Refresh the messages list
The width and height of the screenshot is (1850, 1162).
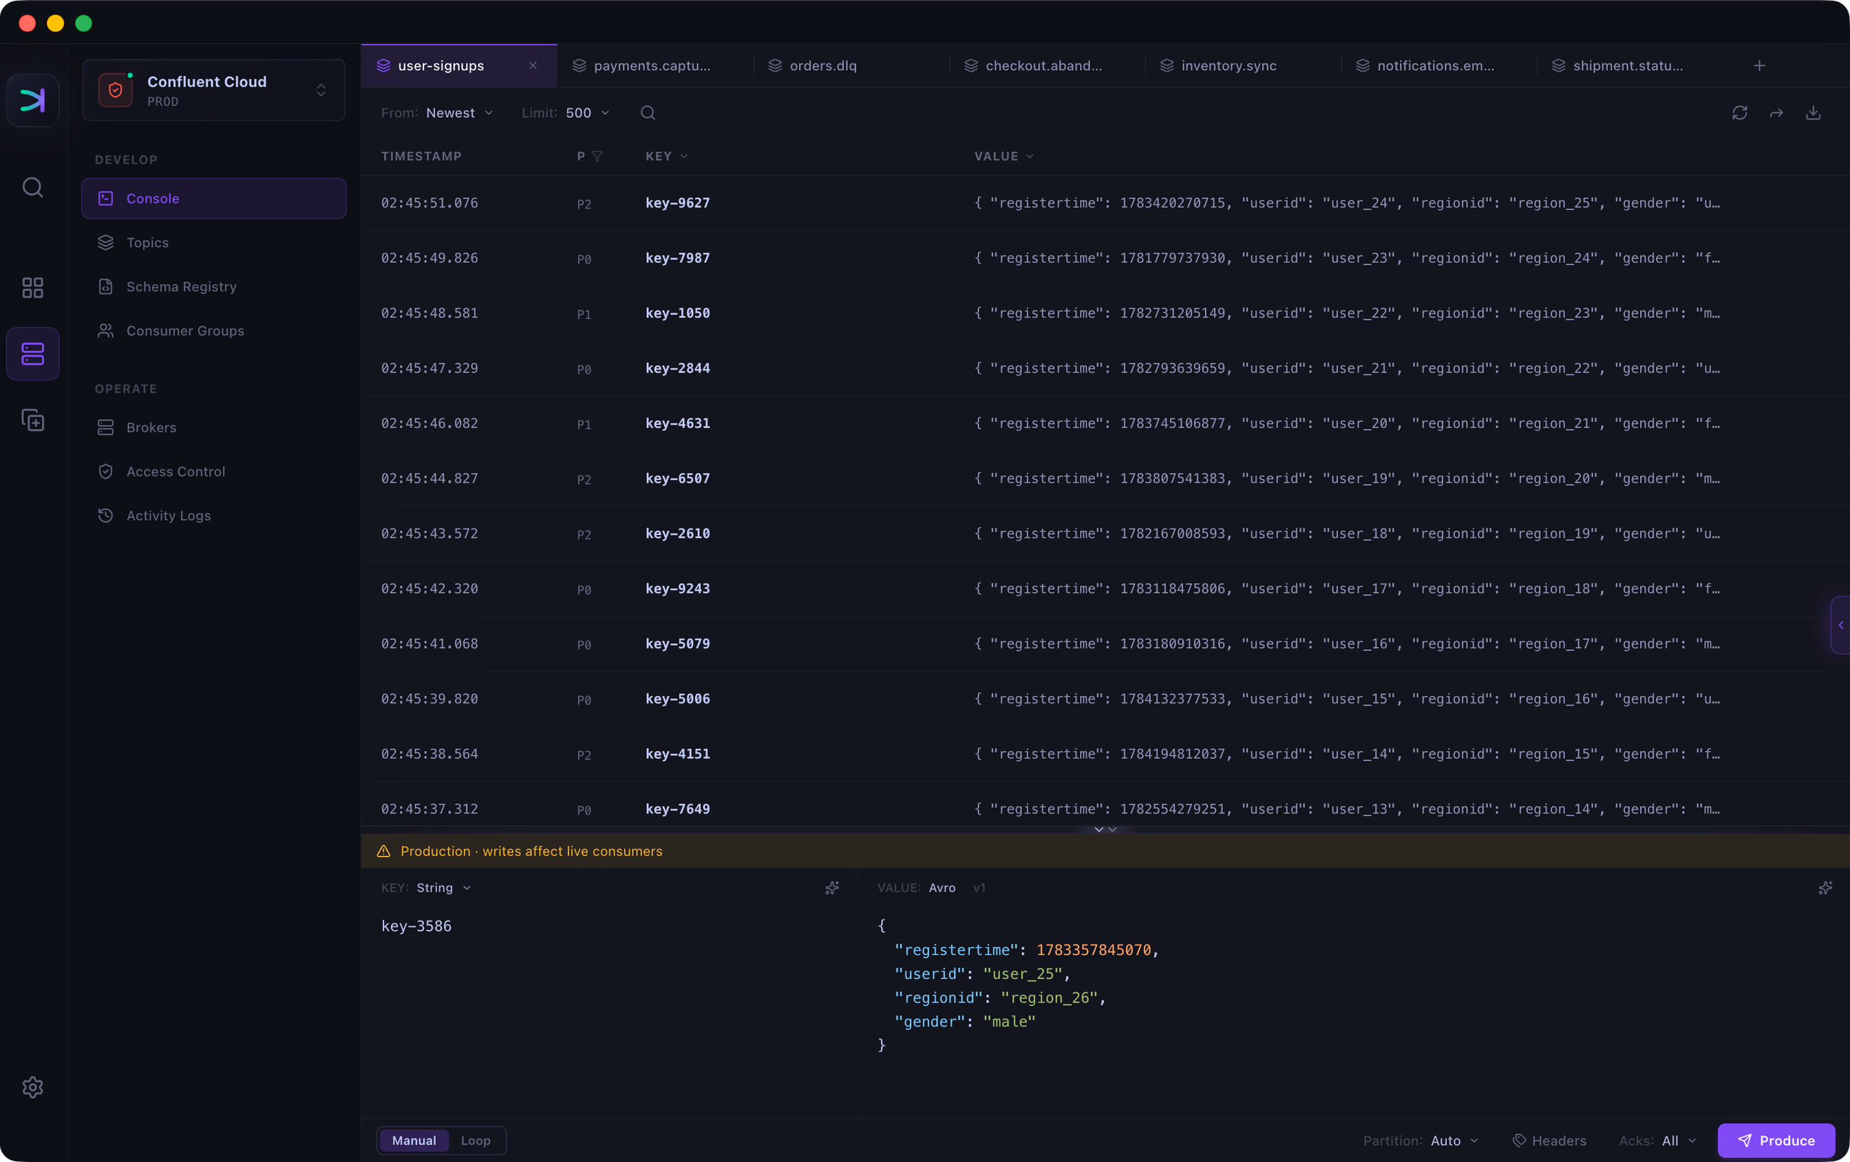[1739, 113]
